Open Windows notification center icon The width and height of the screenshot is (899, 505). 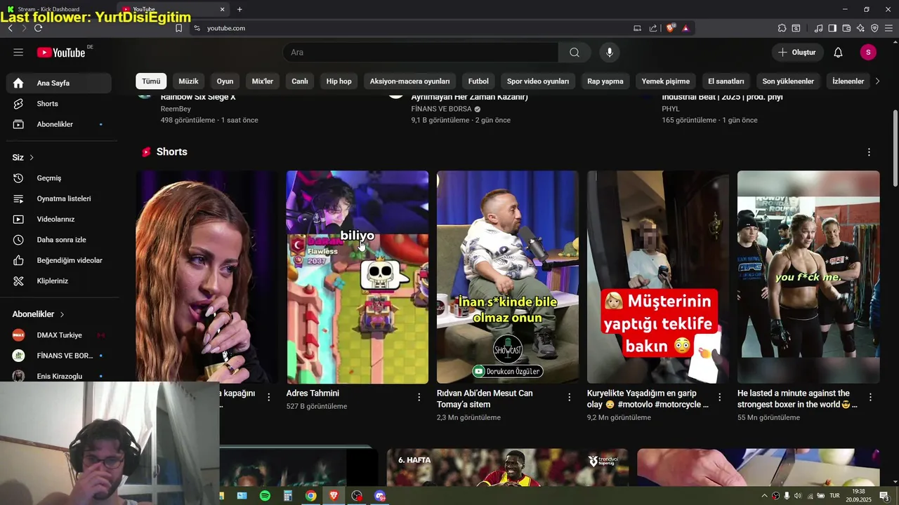tap(884, 496)
